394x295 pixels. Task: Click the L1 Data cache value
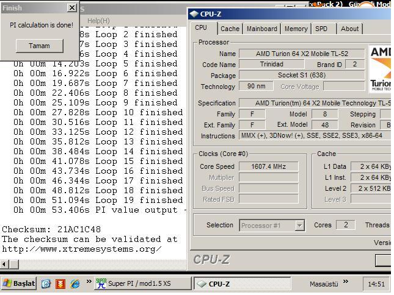coord(371,166)
